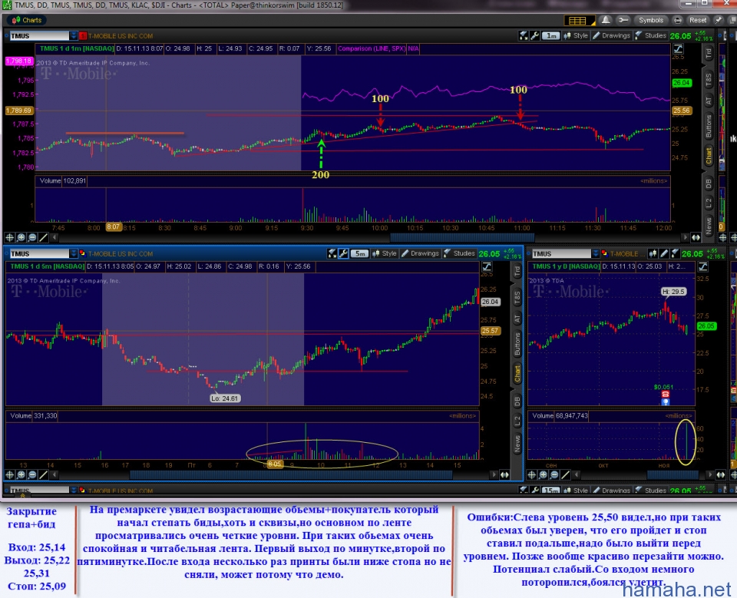Screen dimensions: 737x598
Task: Open the grid layout selector
Action: pos(580,20)
